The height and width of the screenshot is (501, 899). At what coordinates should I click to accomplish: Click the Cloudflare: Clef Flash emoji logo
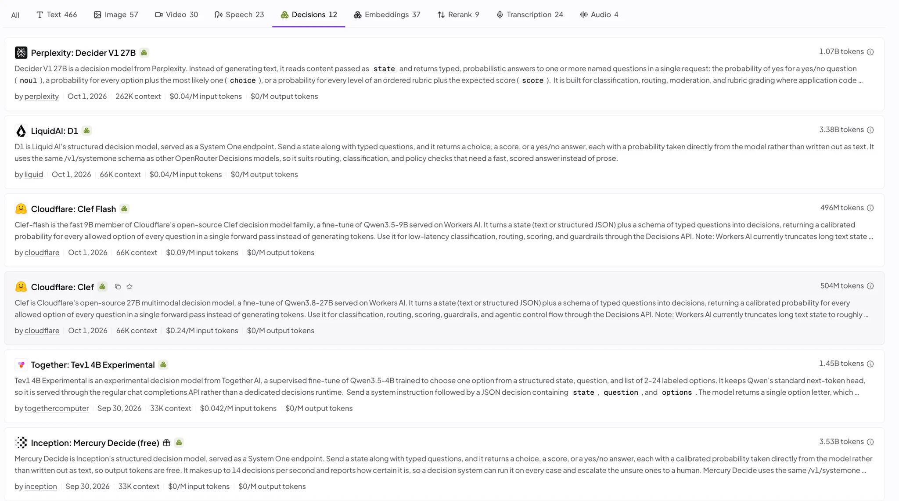21,209
